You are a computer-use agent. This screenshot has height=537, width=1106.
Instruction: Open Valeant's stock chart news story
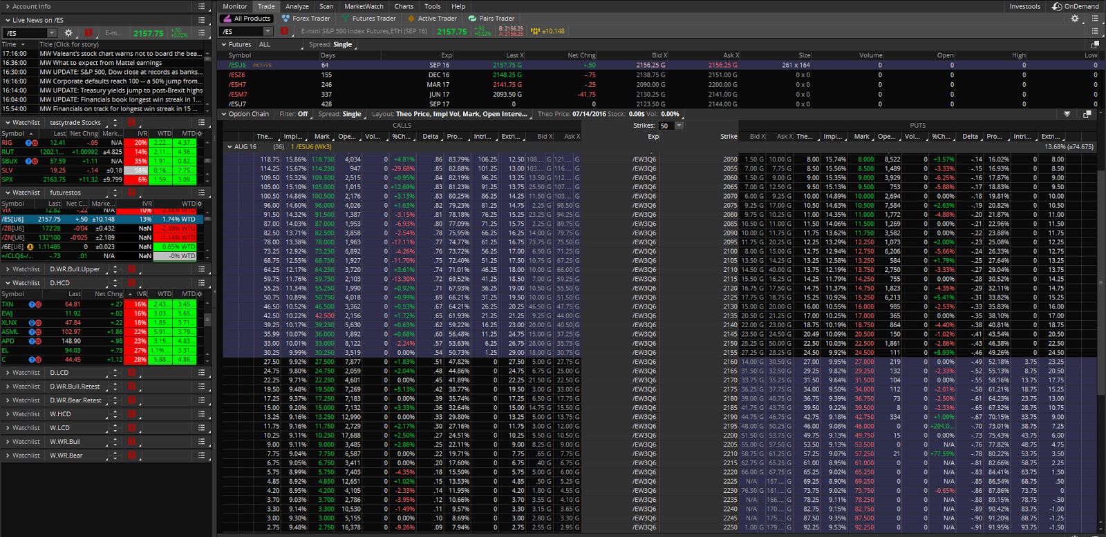click(x=121, y=53)
